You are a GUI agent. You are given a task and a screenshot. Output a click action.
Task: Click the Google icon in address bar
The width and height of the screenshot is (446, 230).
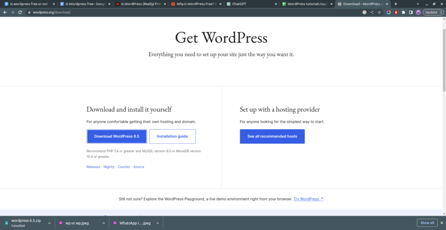365,12
